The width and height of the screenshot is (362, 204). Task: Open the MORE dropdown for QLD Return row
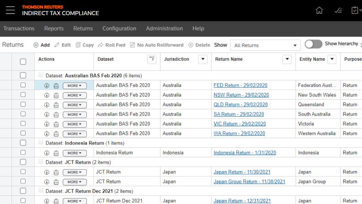pos(74,105)
